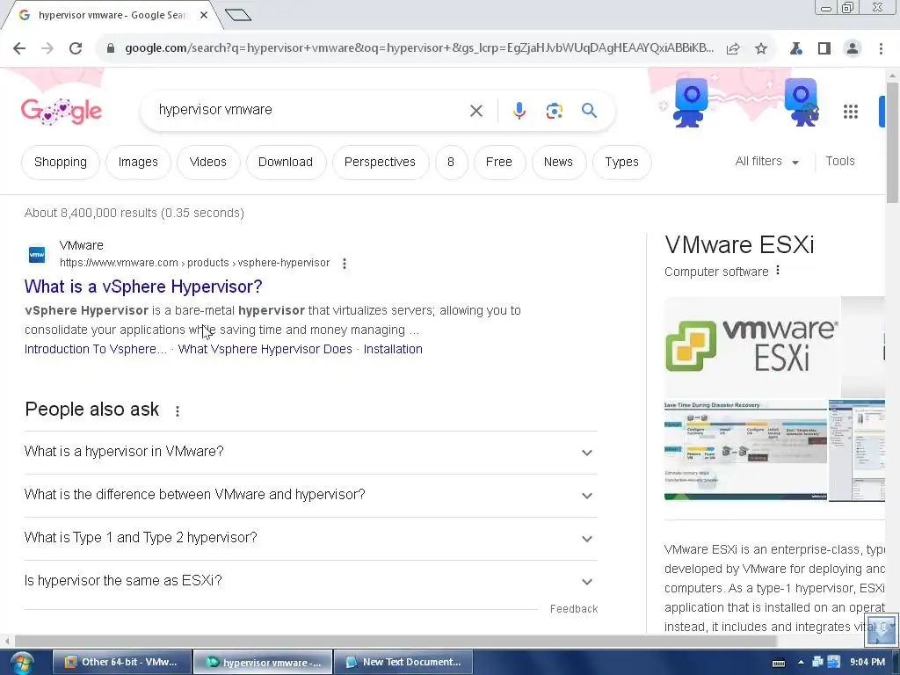The width and height of the screenshot is (900, 675).
Task: Click the on-screen keyboard tray icon
Action: 779,663
